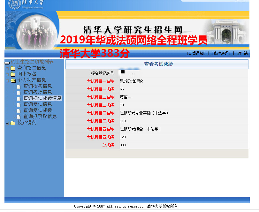Viewport: 259px width, 212px height.
Task: Click the 查看通知 link
Action: pyautogui.click(x=196, y=53)
